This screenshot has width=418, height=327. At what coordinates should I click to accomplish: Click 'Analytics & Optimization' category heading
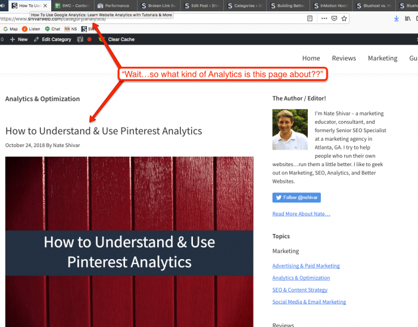pyautogui.click(x=42, y=99)
